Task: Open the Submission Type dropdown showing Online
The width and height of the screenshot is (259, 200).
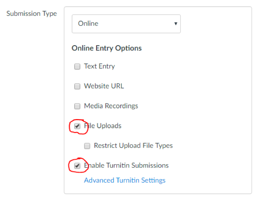Action: [x=126, y=24]
